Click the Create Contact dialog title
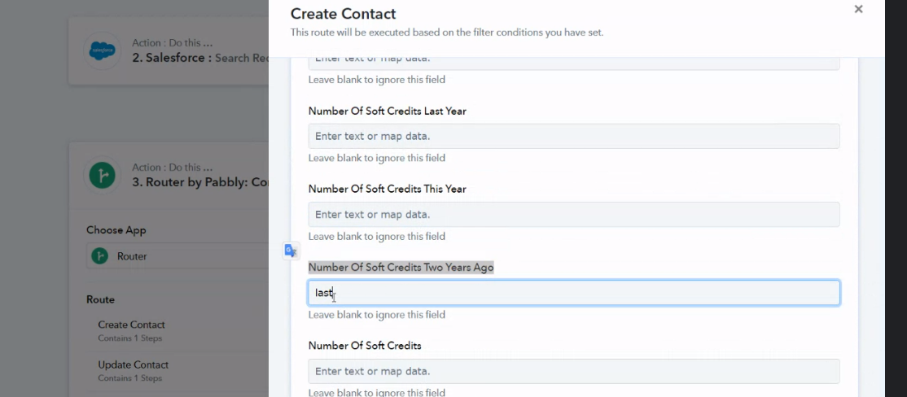This screenshot has width=907, height=397. pyautogui.click(x=343, y=14)
